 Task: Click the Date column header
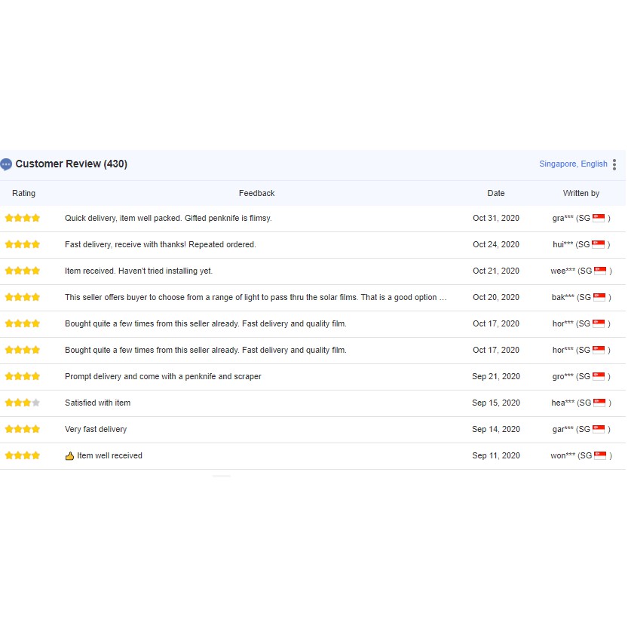[x=495, y=193]
